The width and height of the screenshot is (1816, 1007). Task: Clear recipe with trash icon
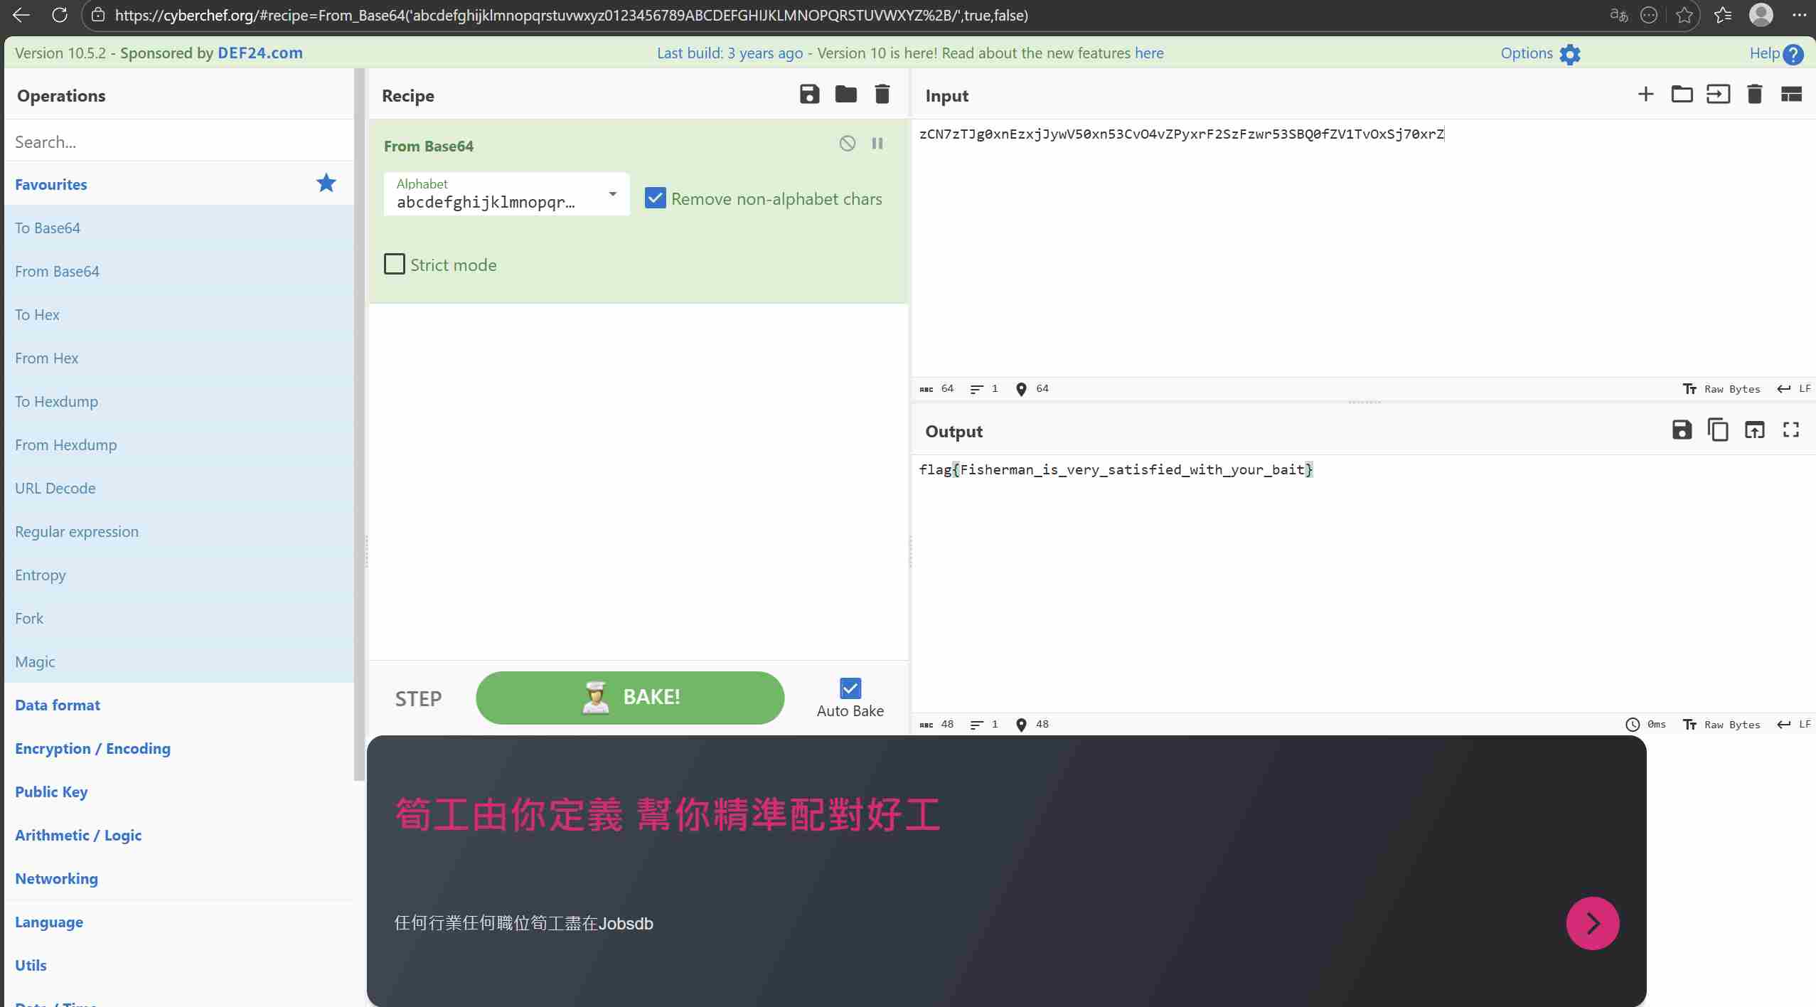pos(882,95)
